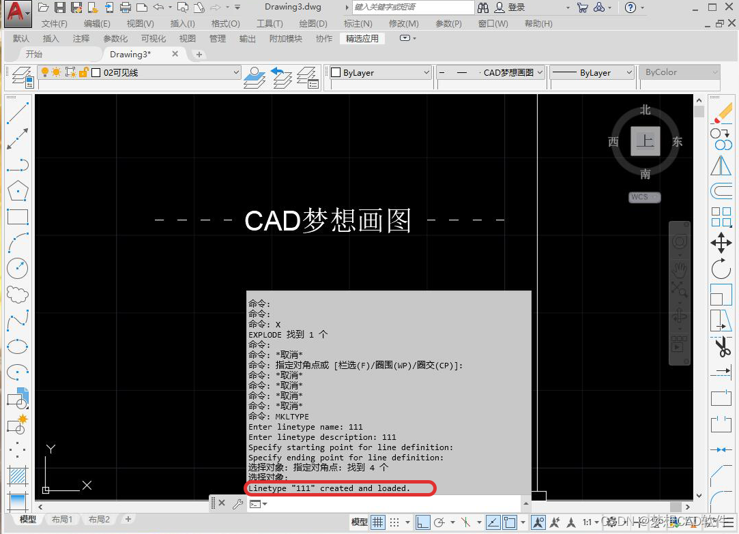This screenshot has height=534, width=739.
Task: Toggle the layer on/off lightbulb
Action: coord(45,71)
